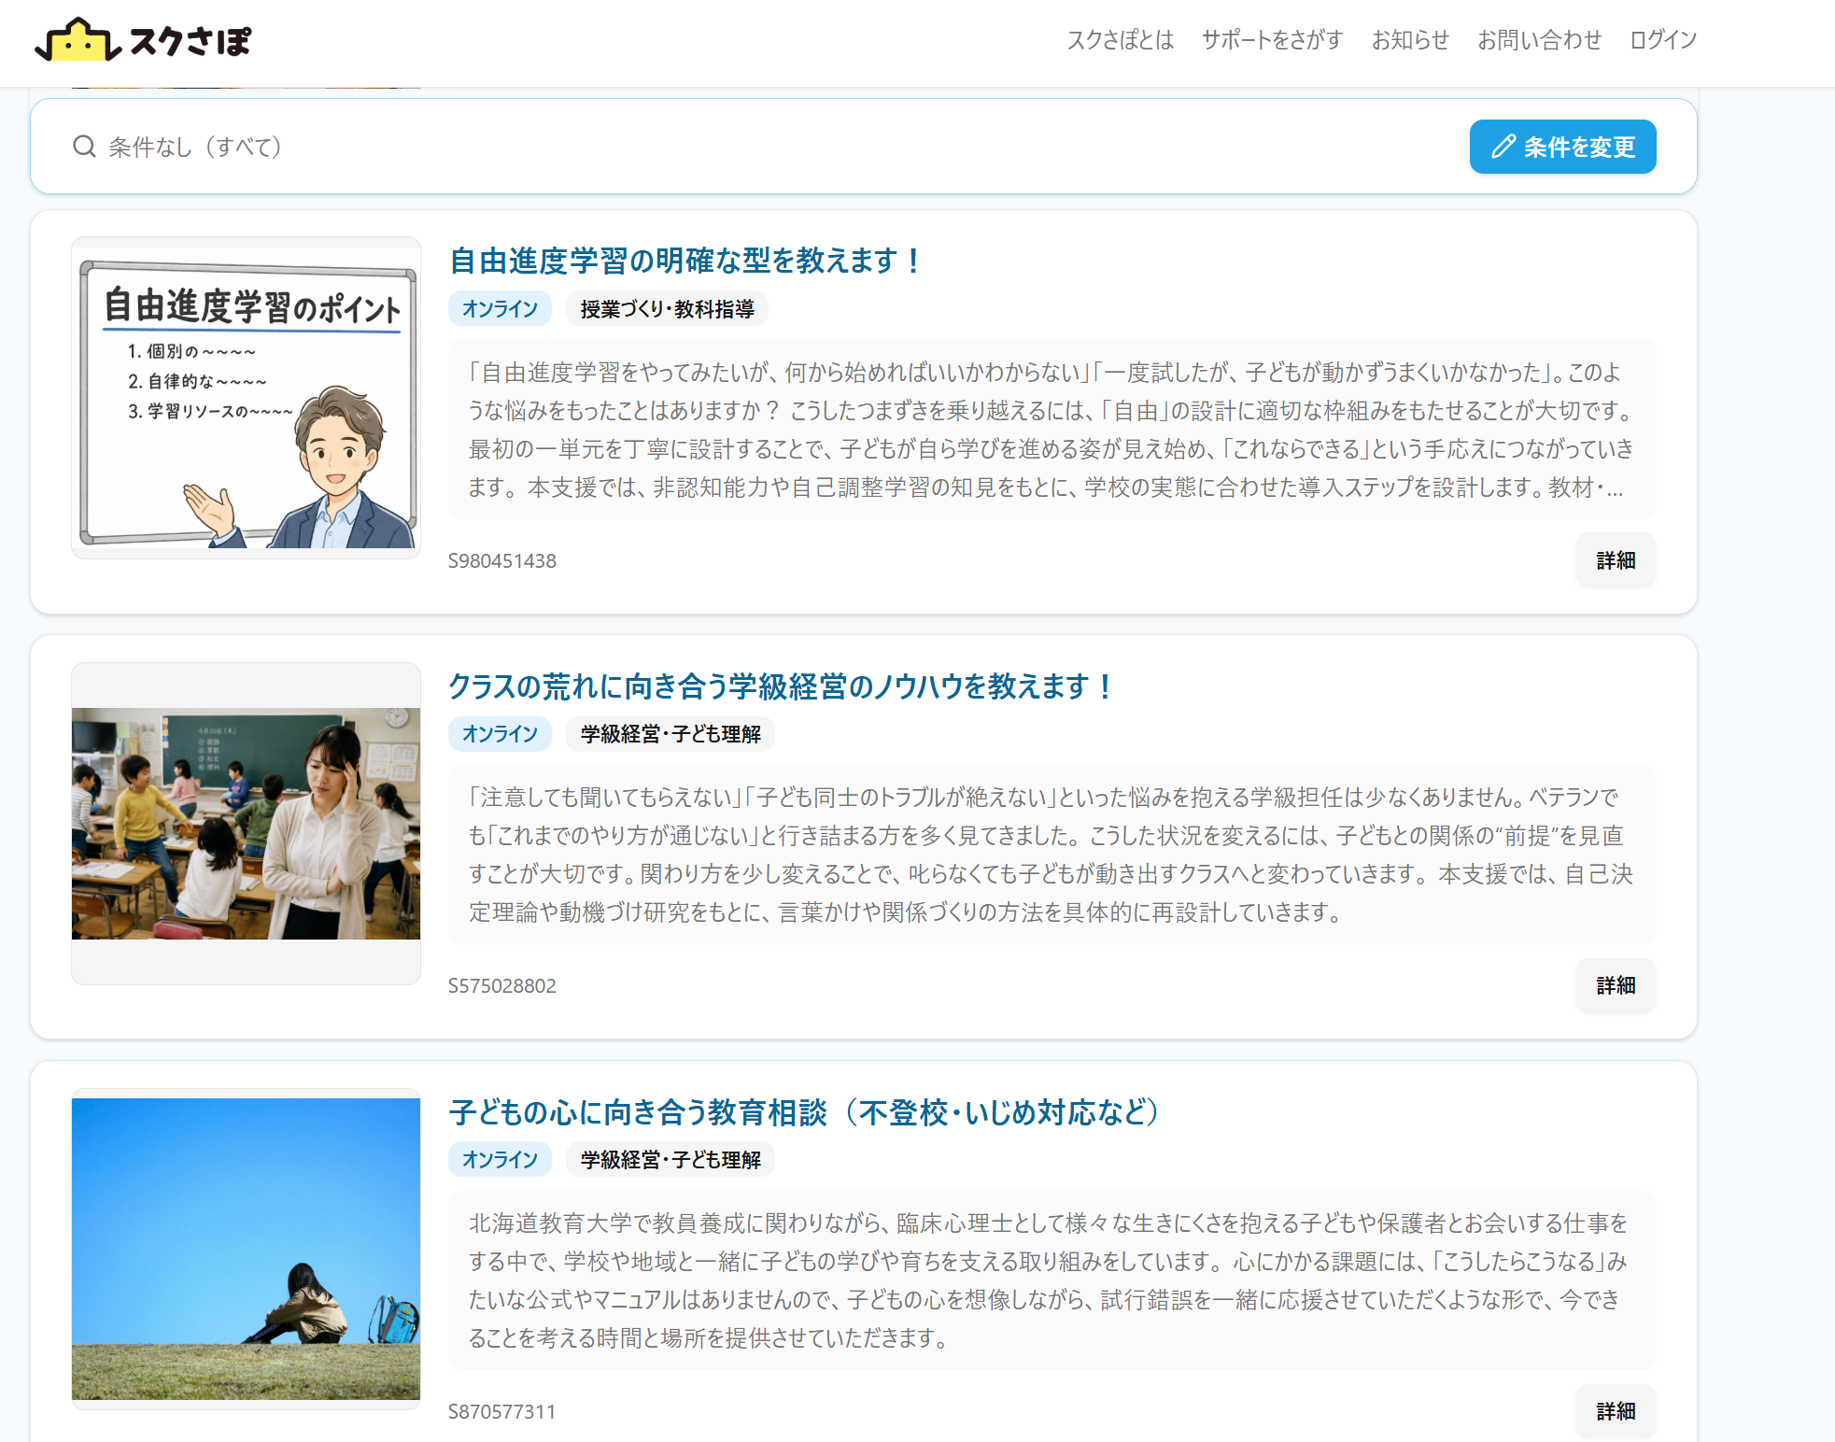Image resolution: width=1835 pixels, height=1442 pixels.
Task: Click 詳細 button for S575028802
Action: [1616, 985]
